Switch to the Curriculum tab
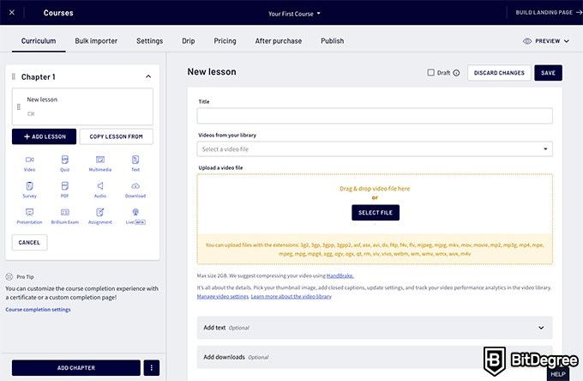The height and width of the screenshot is (381, 583). [39, 41]
